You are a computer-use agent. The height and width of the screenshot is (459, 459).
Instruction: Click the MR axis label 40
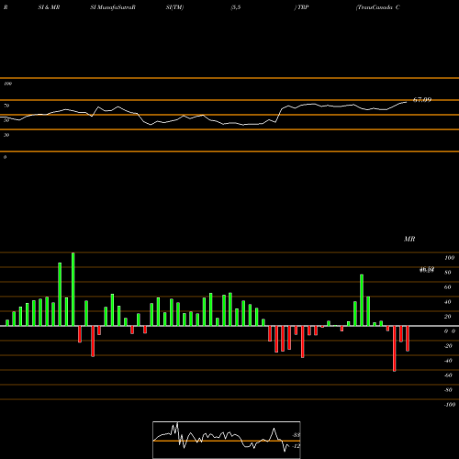click(448, 302)
